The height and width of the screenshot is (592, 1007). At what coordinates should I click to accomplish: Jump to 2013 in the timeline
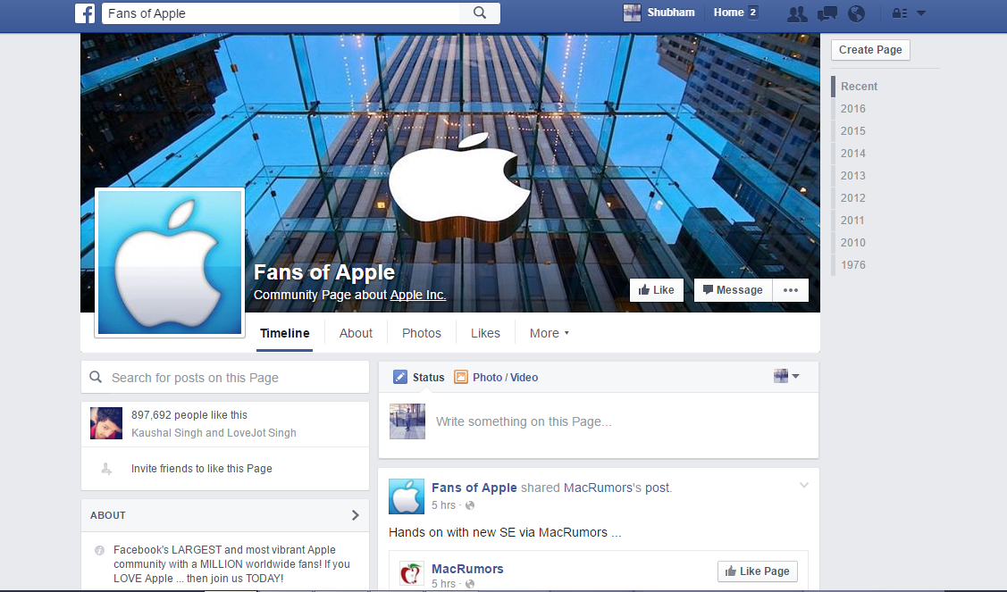(x=852, y=175)
